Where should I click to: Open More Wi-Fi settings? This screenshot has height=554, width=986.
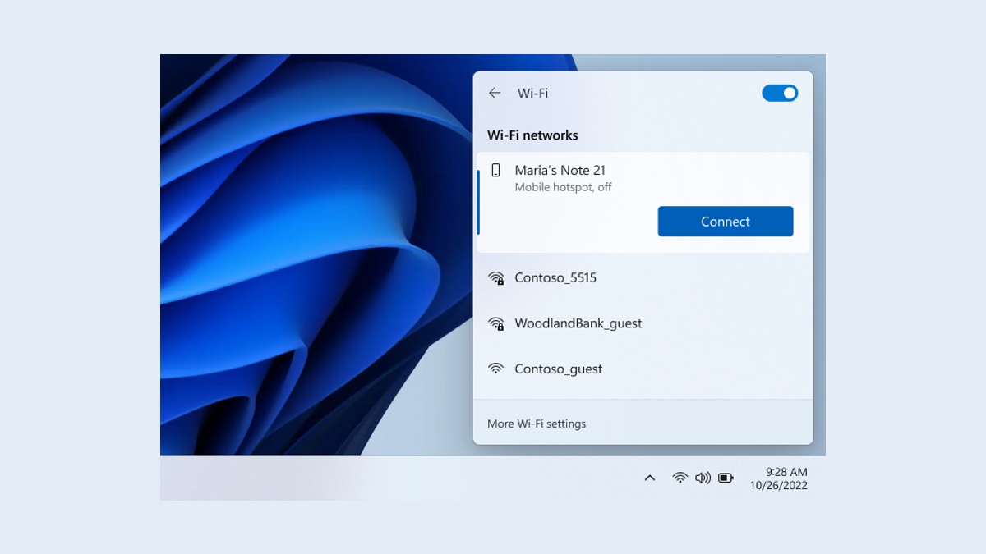click(x=537, y=424)
